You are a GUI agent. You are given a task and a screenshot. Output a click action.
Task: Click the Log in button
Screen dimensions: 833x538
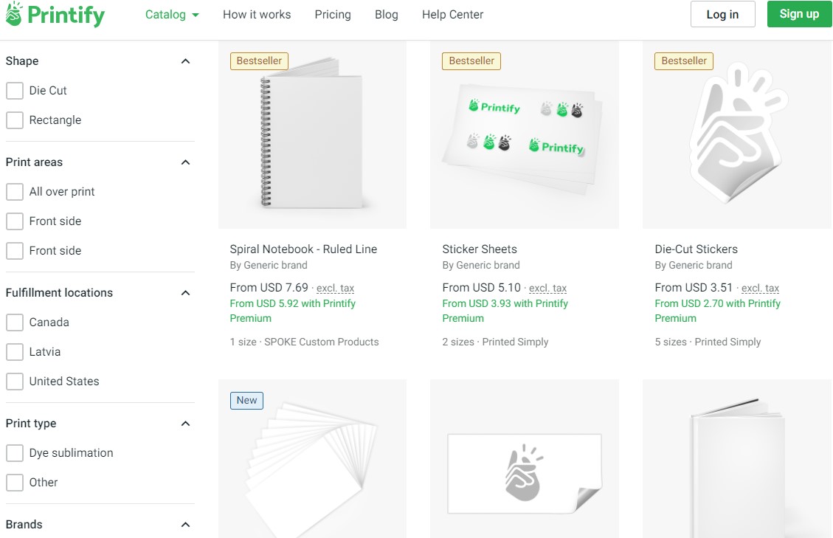(722, 13)
